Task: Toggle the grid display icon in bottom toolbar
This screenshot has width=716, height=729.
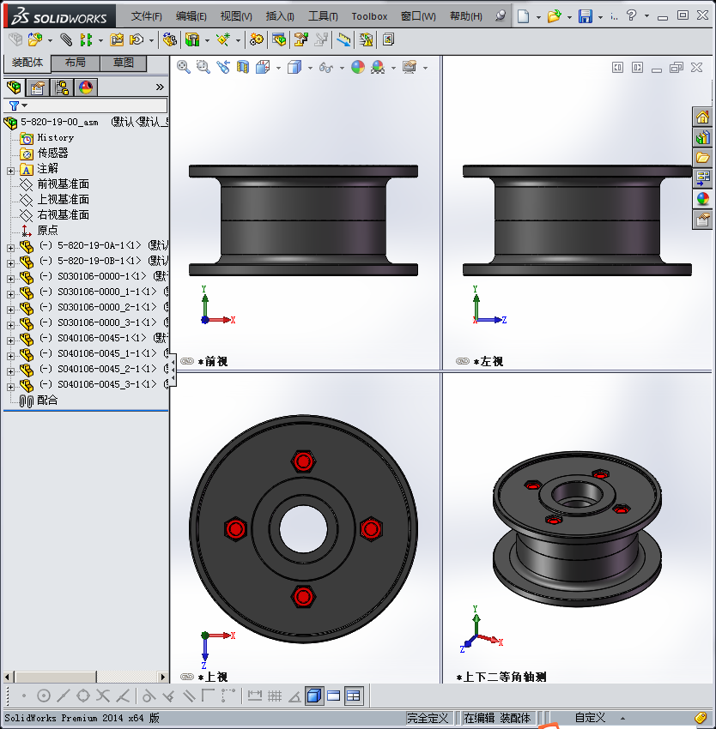Action: [275, 696]
